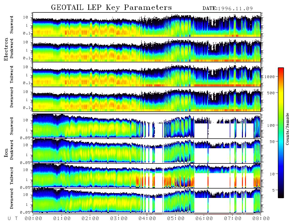The width and height of the screenshot is (289, 223).
Task: Click the '08:00' time tick label
Action: [x=261, y=219]
